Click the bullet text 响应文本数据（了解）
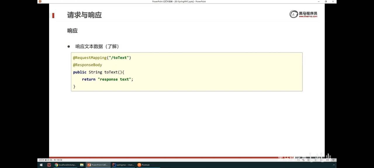 (x=97, y=46)
